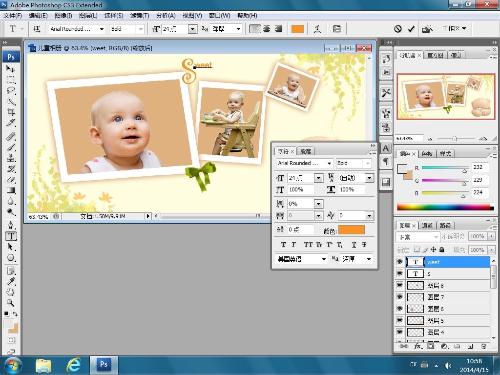
Task: Select the Horizontal Type tool
Action: point(11,236)
